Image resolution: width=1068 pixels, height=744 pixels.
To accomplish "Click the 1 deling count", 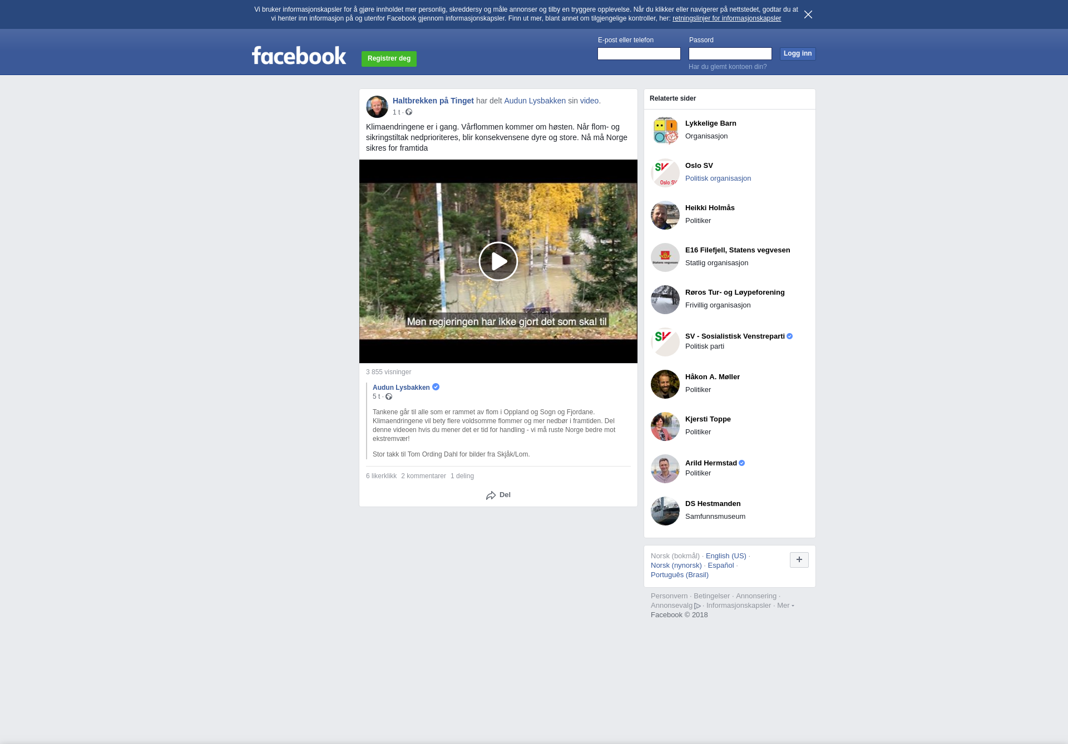I will pyautogui.click(x=462, y=476).
